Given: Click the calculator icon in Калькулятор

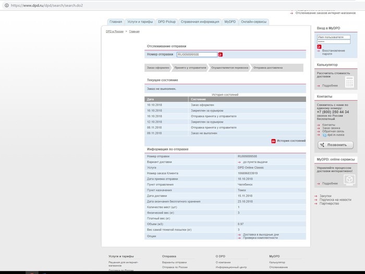Looking at the screenshot, I should point(349,82).
